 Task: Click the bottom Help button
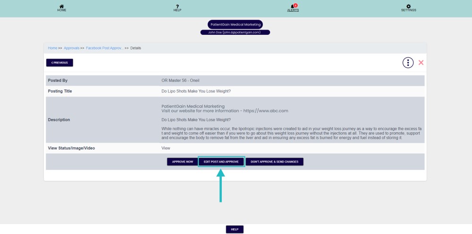[235, 229]
